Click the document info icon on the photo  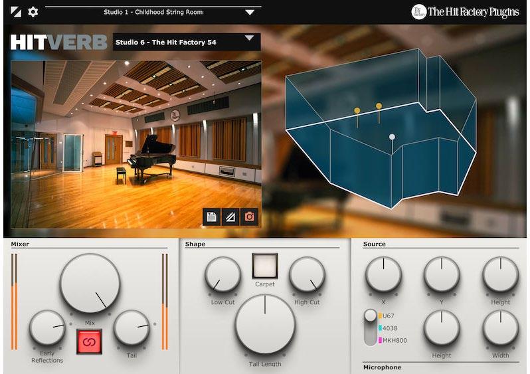(x=212, y=217)
